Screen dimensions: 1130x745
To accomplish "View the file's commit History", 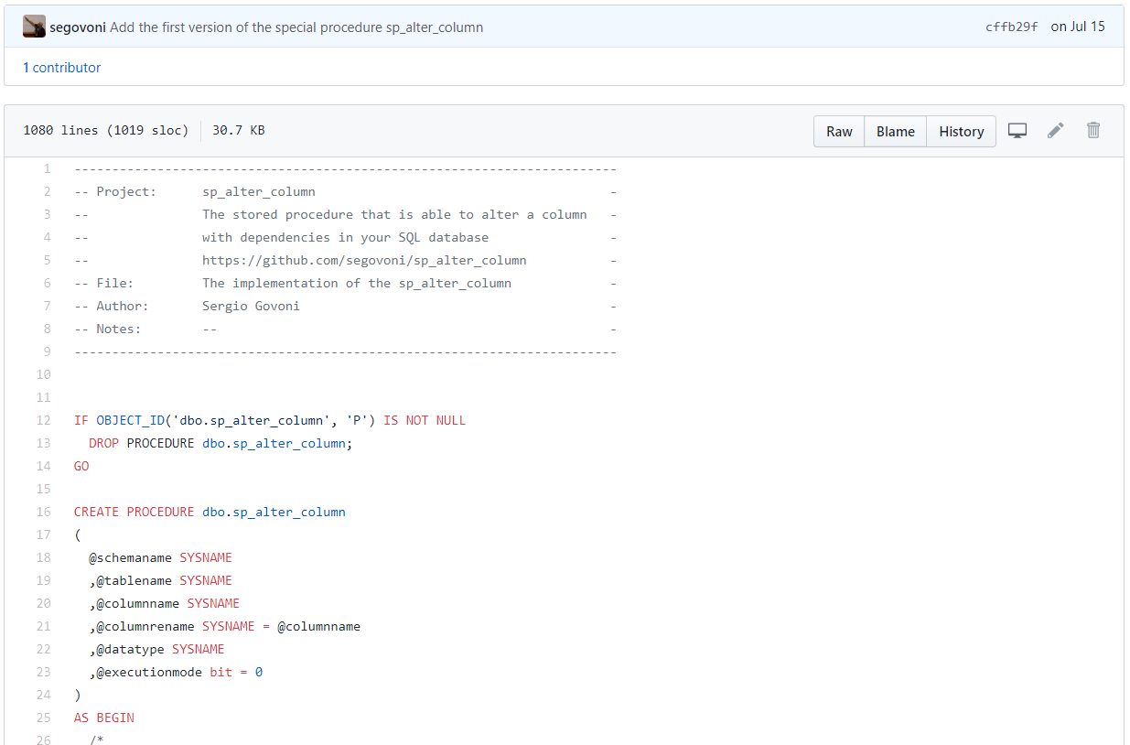I will click(961, 131).
